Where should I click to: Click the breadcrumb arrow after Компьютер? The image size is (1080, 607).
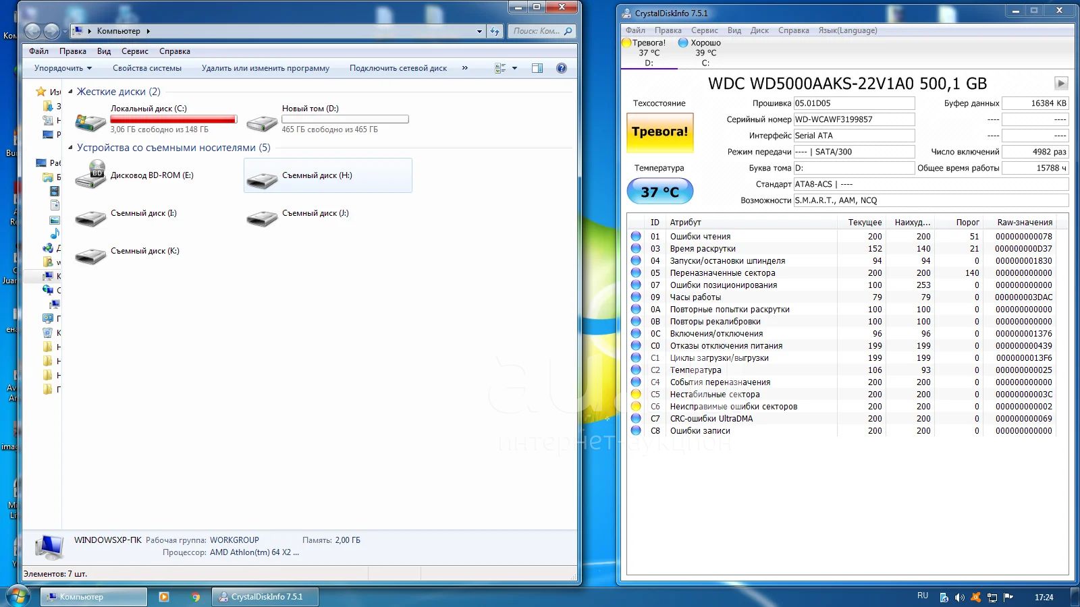pyautogui.click(x=148, y=31)
